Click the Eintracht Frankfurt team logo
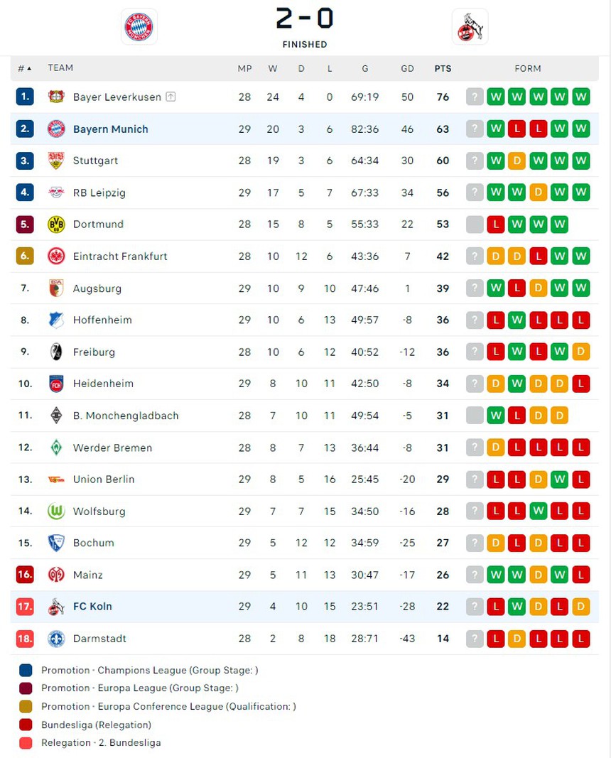Image resolution: width=611 pixels, height=758 pixels. (x=56, y=256)
